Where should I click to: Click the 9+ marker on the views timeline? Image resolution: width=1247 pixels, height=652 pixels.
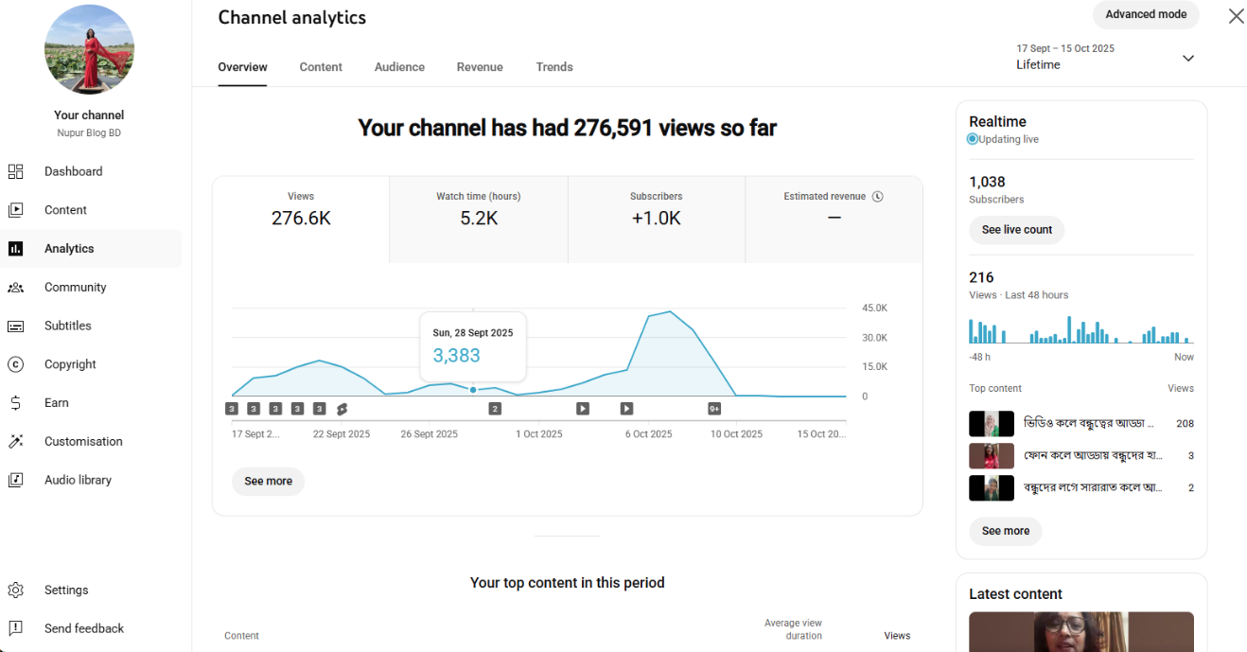pyautogui.click(x=713, y=408)
